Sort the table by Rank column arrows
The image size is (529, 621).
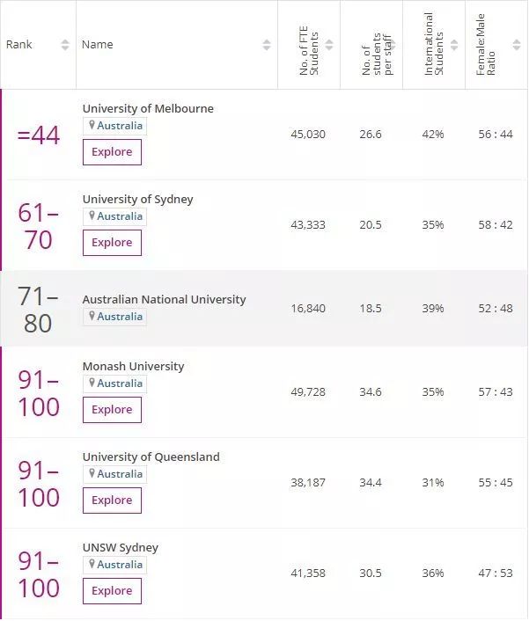(x=65, y=45)
